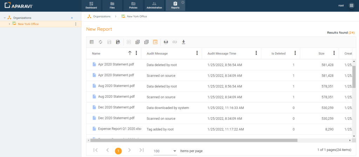Click the horizontal scrollbar under the table
The width and height of the screenshot is (359, 157).
193,140
